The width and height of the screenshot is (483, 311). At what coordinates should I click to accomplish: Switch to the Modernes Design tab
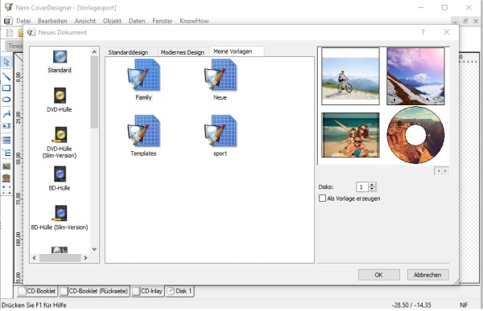point(183,52)
